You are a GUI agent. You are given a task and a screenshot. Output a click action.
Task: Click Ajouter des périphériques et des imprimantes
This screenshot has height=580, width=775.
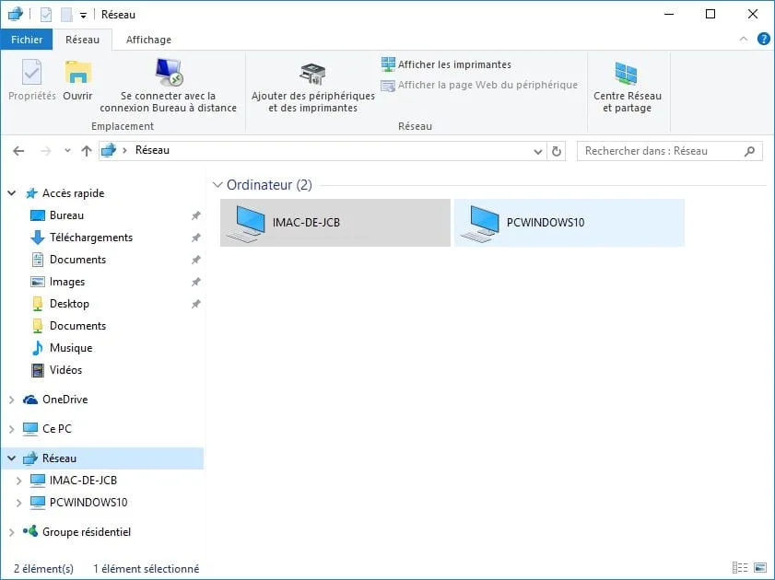coord(313,87)
